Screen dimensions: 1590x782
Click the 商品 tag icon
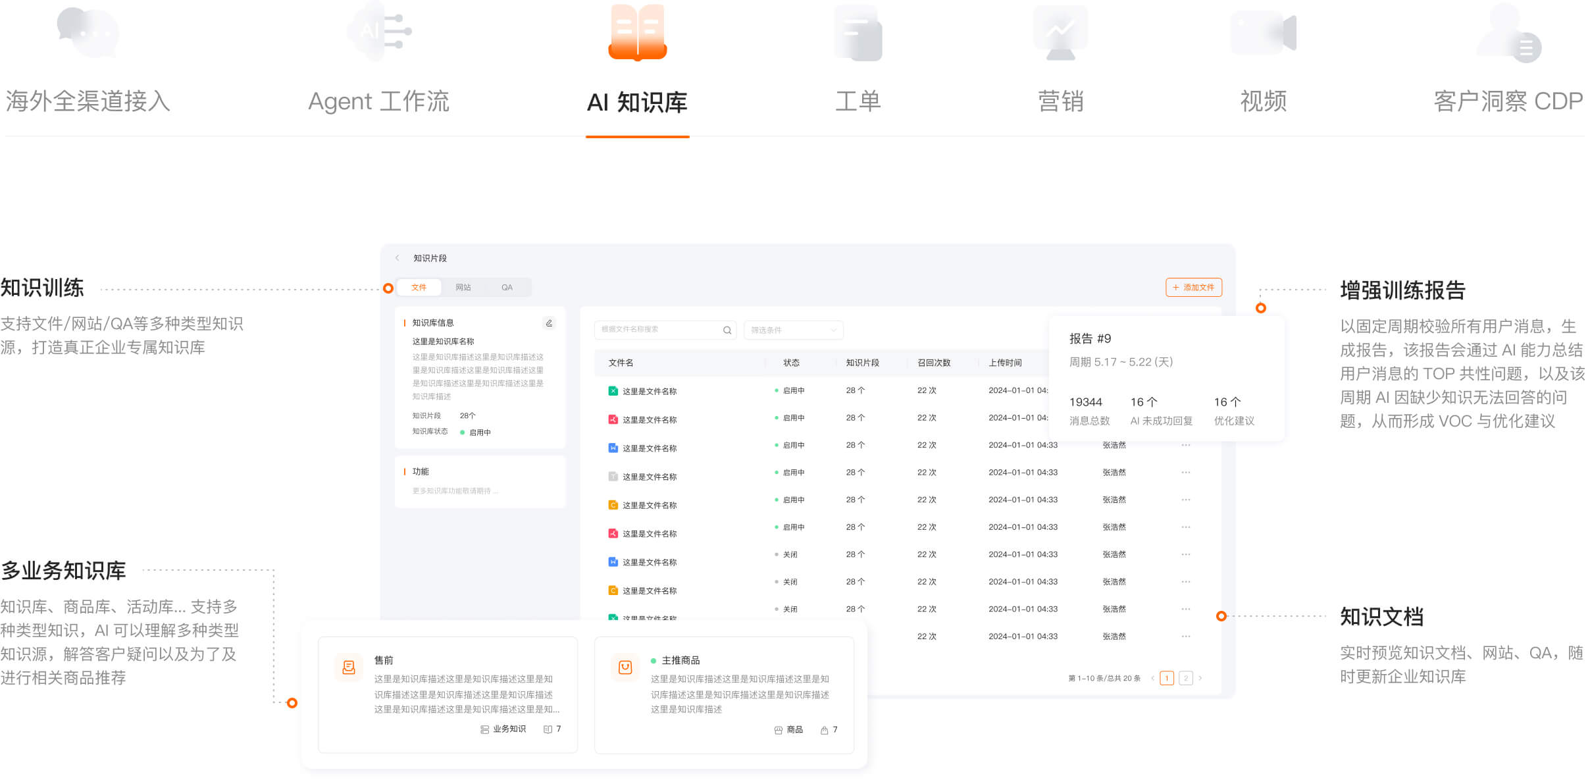pos(779,730)
